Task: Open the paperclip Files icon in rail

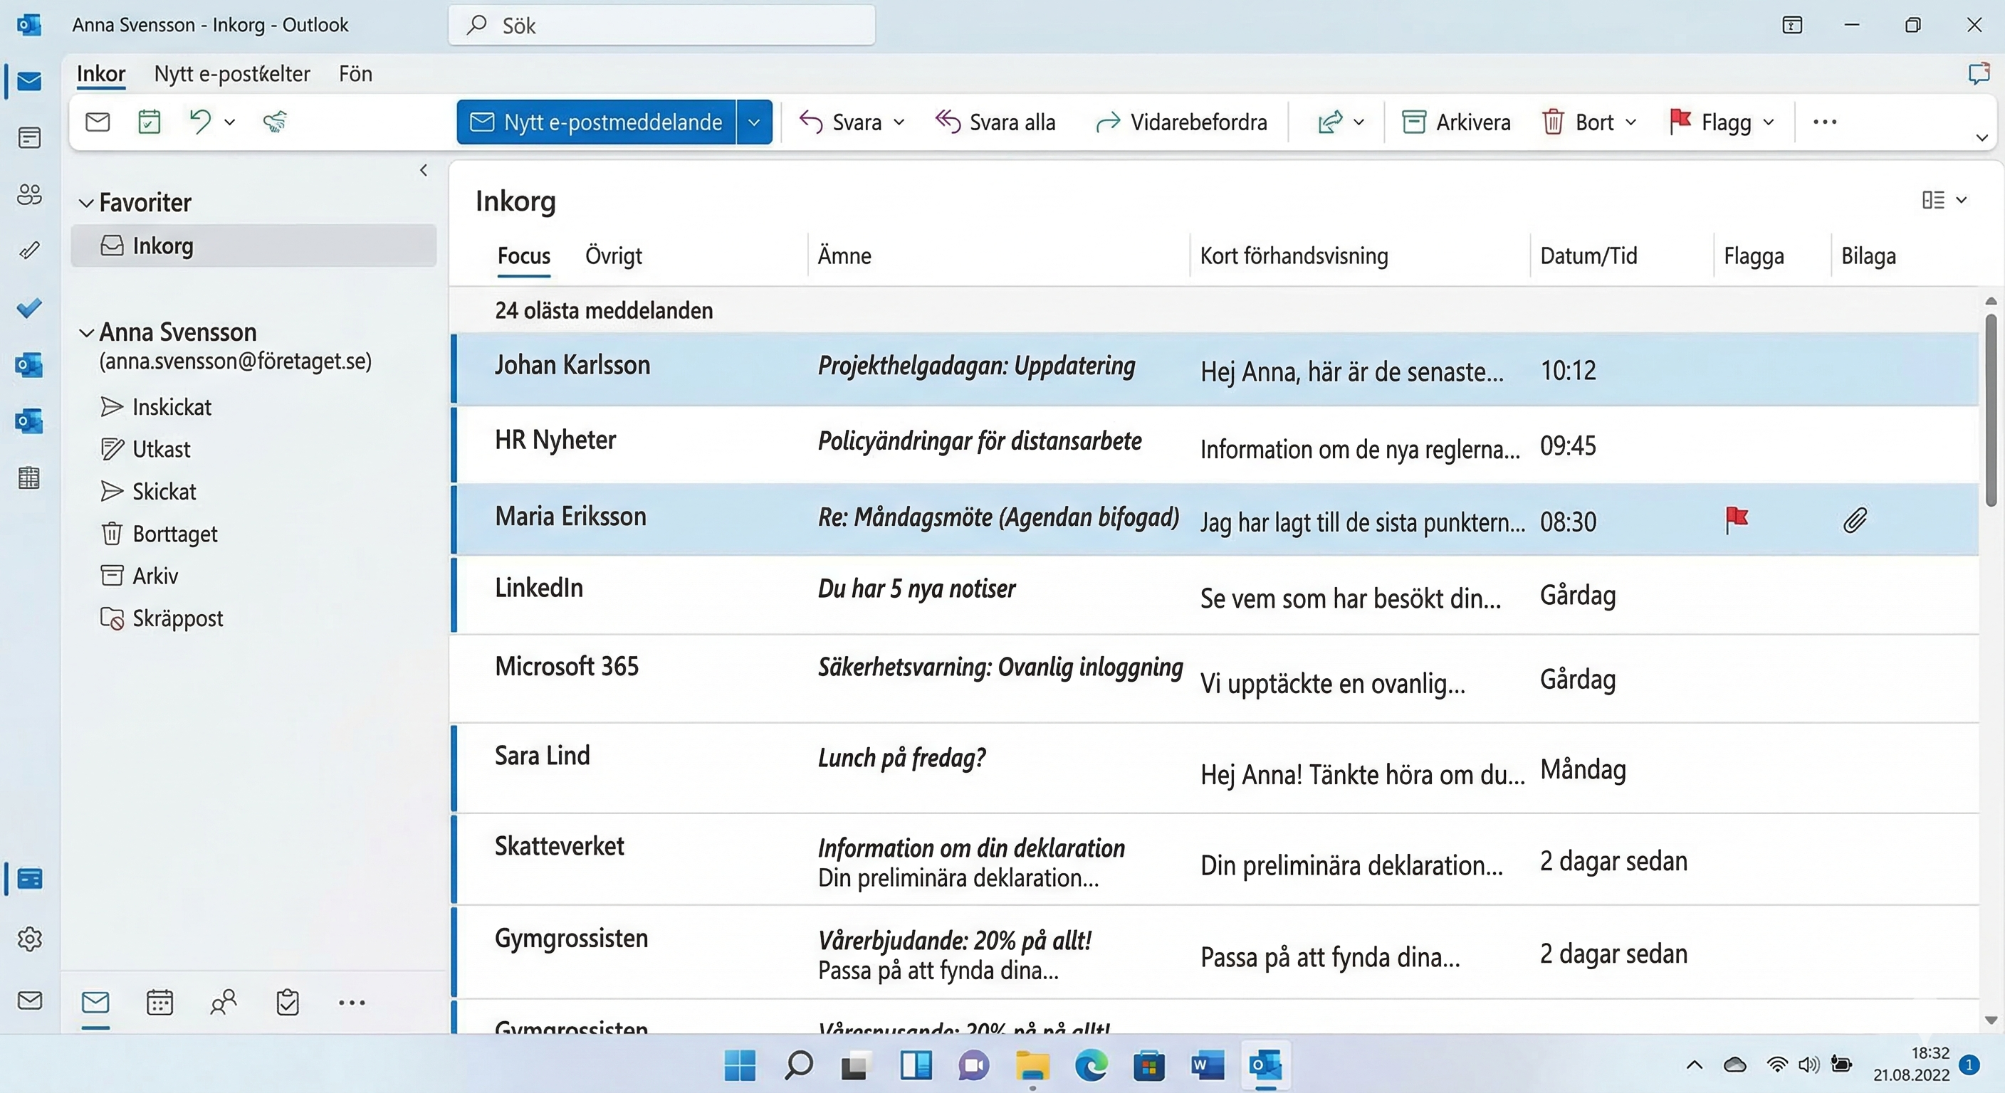Action: pyautogui.click(x=28, y=250)
